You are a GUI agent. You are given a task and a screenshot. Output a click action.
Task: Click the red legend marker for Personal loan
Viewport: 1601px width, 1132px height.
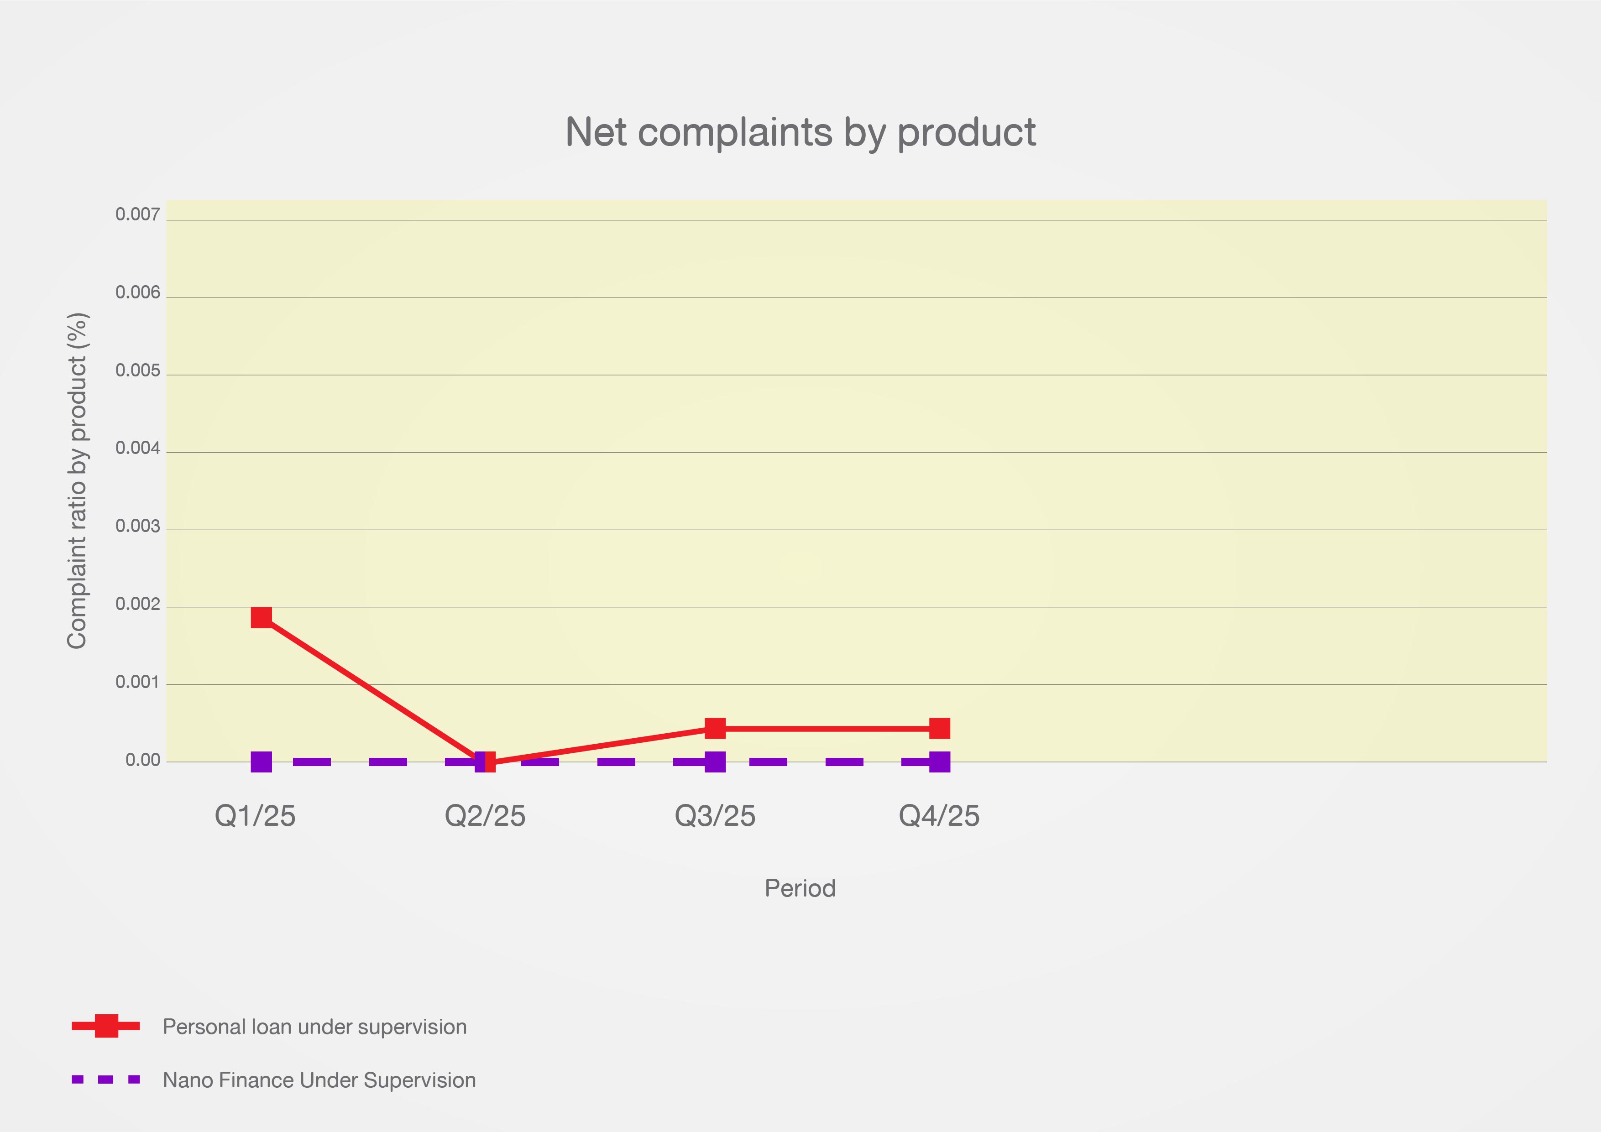[x=106, y=1026]
